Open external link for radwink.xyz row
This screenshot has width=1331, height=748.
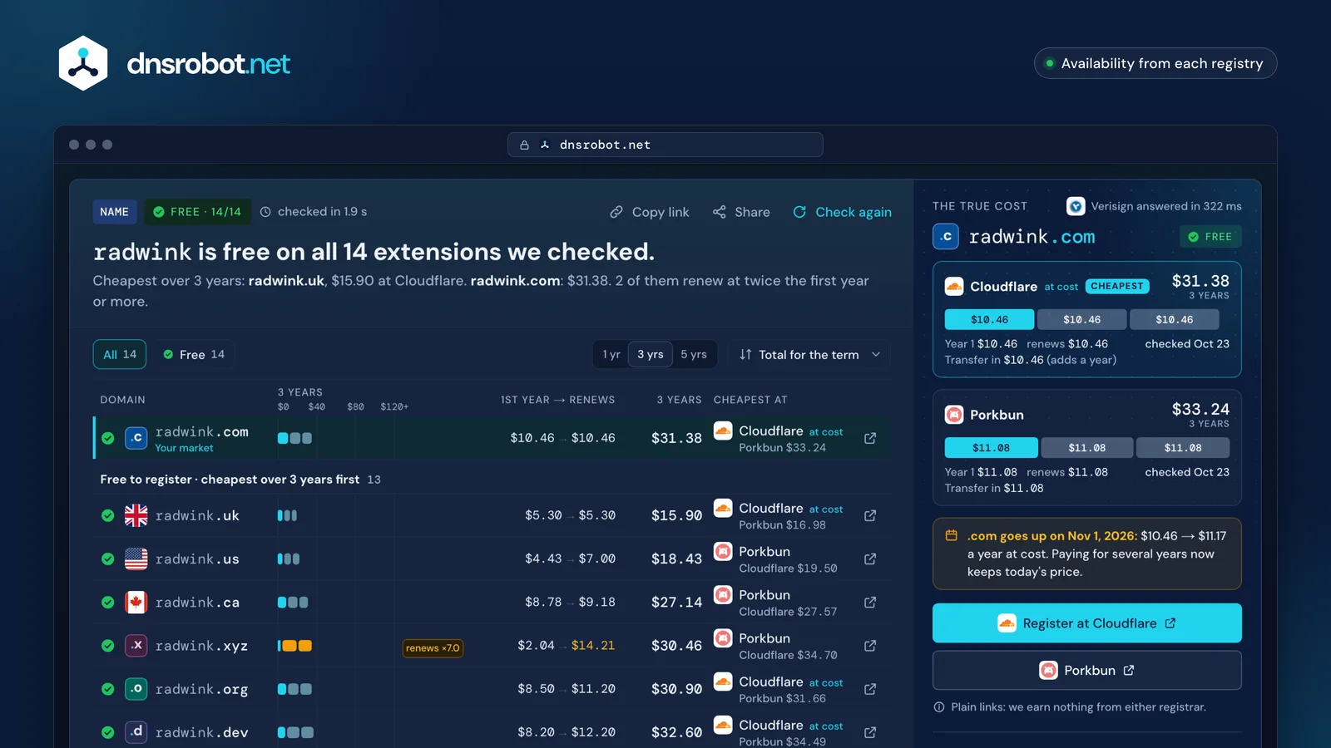click(x=870, y=646)
